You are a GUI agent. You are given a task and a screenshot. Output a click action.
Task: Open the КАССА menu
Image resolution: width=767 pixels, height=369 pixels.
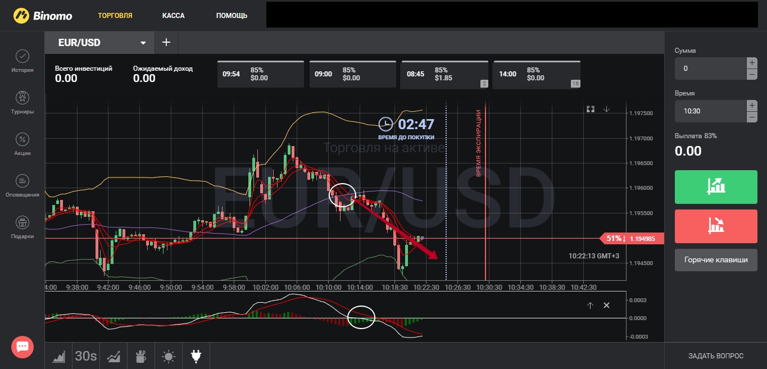[x=173, y=16]
